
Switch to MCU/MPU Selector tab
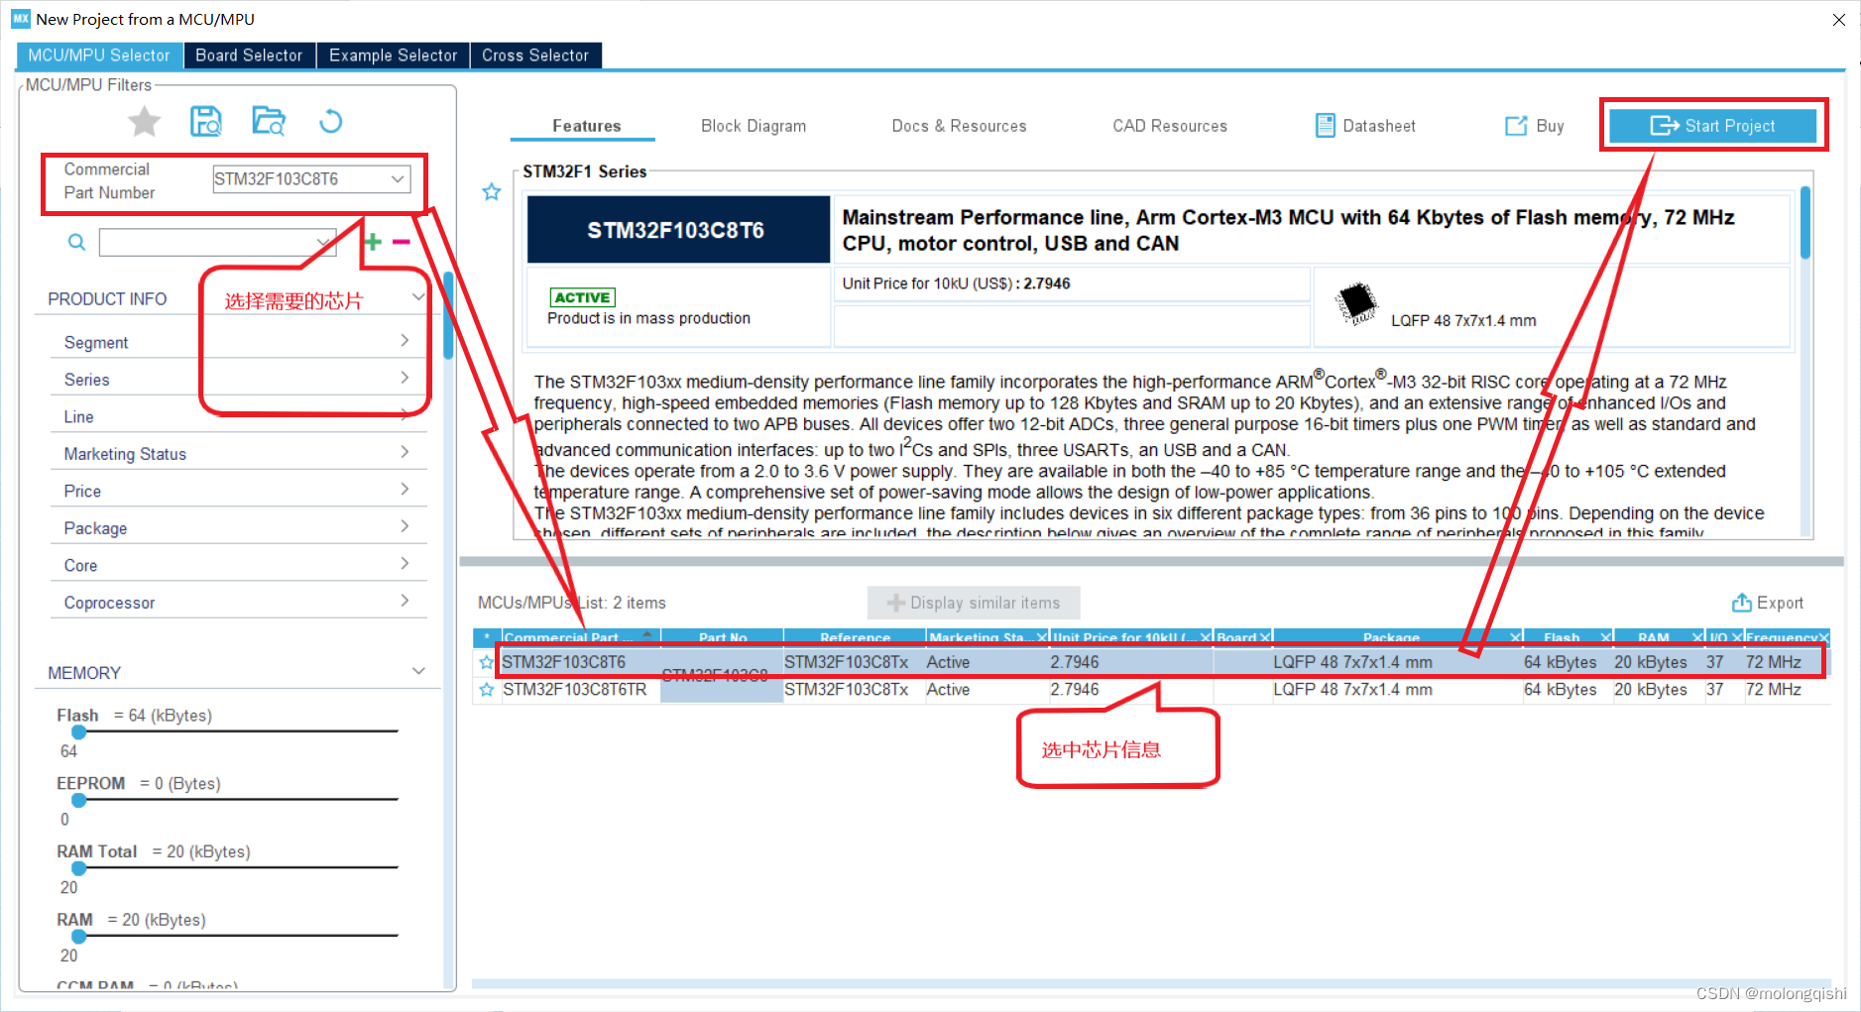coord(99,56)
